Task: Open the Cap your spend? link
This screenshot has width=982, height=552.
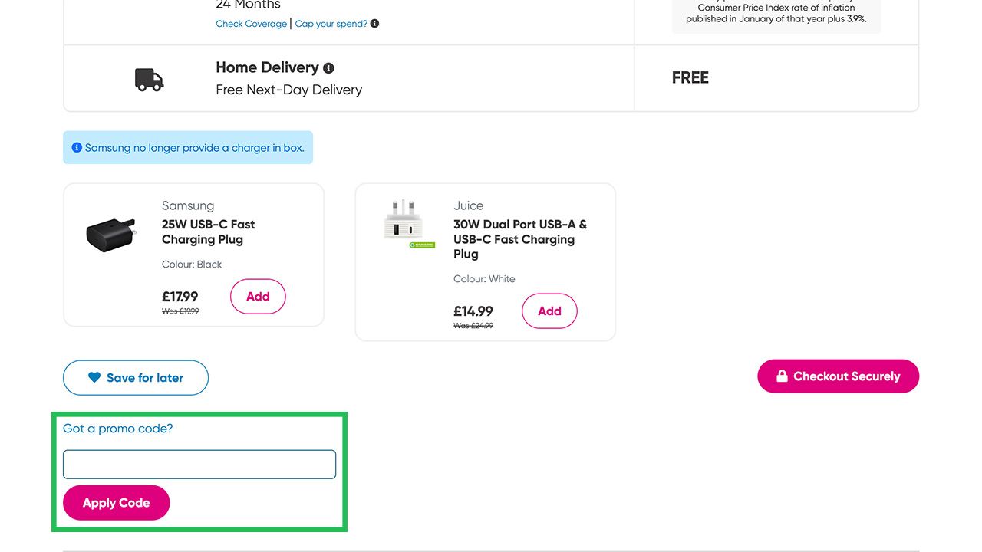Action: (x=331, y=24)
